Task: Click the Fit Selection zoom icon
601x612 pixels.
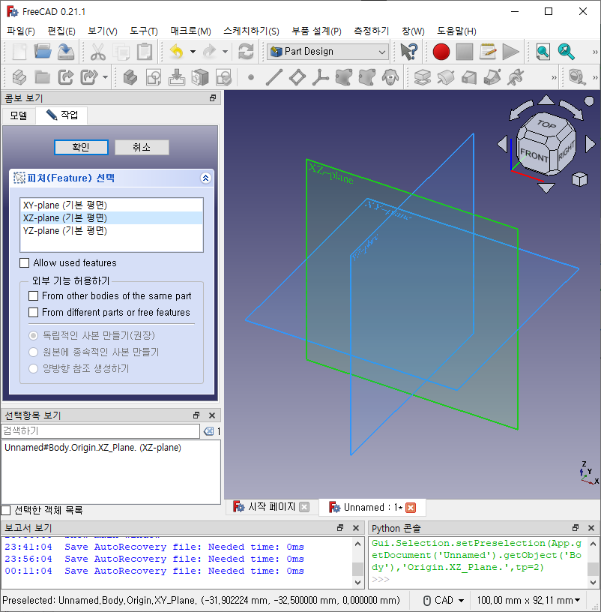Action: (567, 52)
